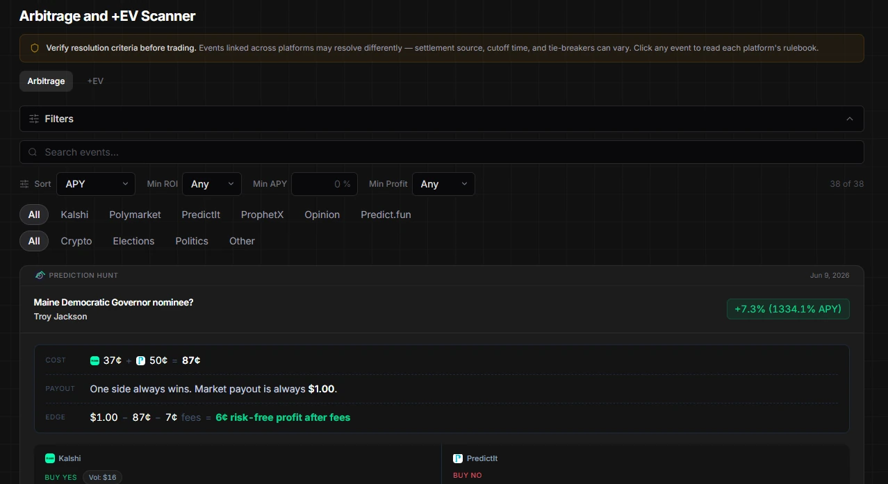Click the 87¢ total cost value
The width and height of the screenshot is (888, 484).
tap(191, 360)
